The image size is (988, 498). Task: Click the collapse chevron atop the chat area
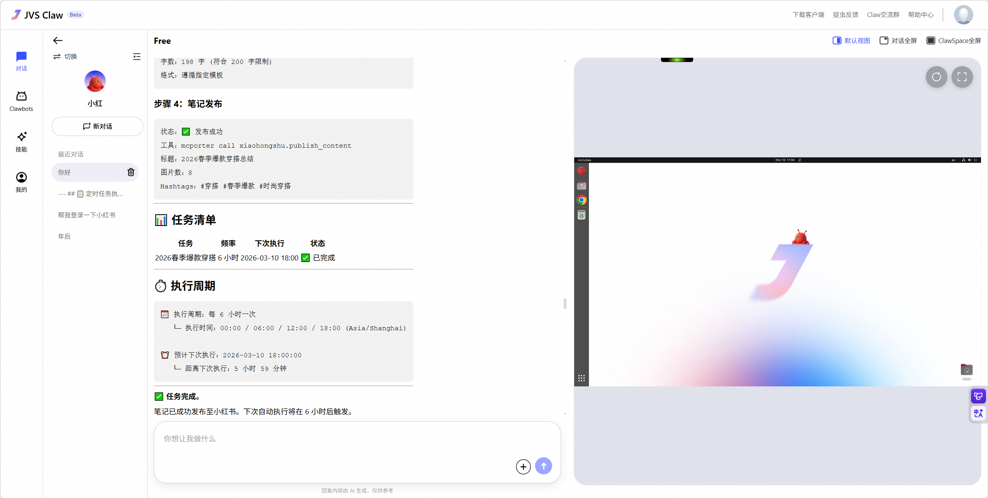point(564,61)
